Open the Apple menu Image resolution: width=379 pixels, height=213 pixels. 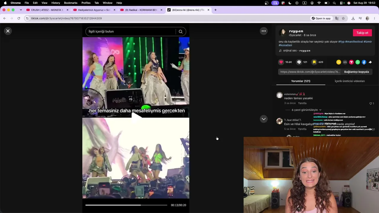5,3
